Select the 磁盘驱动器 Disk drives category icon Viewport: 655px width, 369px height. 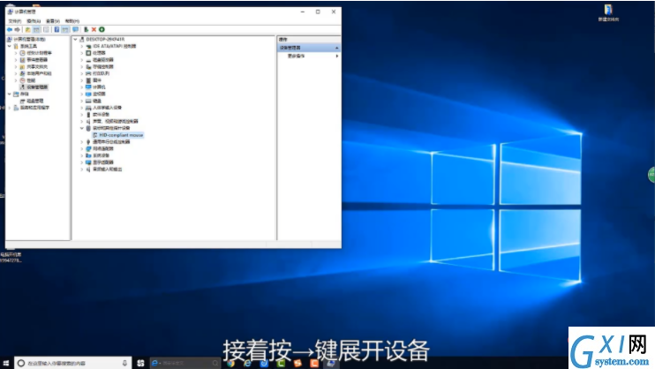tap(88, 60)
